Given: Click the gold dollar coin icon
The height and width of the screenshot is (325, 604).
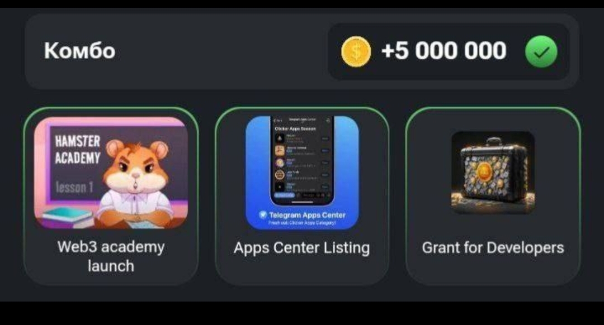Looking at the screenshot, I should 356,51.
